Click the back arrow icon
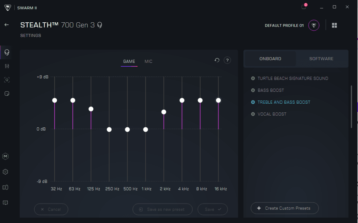The width and height of the screenshot is (358, 223). tap(6, 25)
